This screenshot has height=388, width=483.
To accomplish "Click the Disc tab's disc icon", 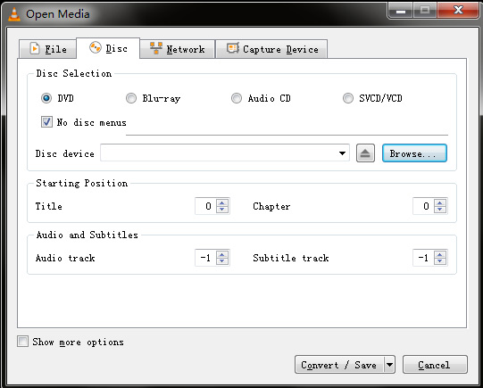I will [x=96, y=47].
